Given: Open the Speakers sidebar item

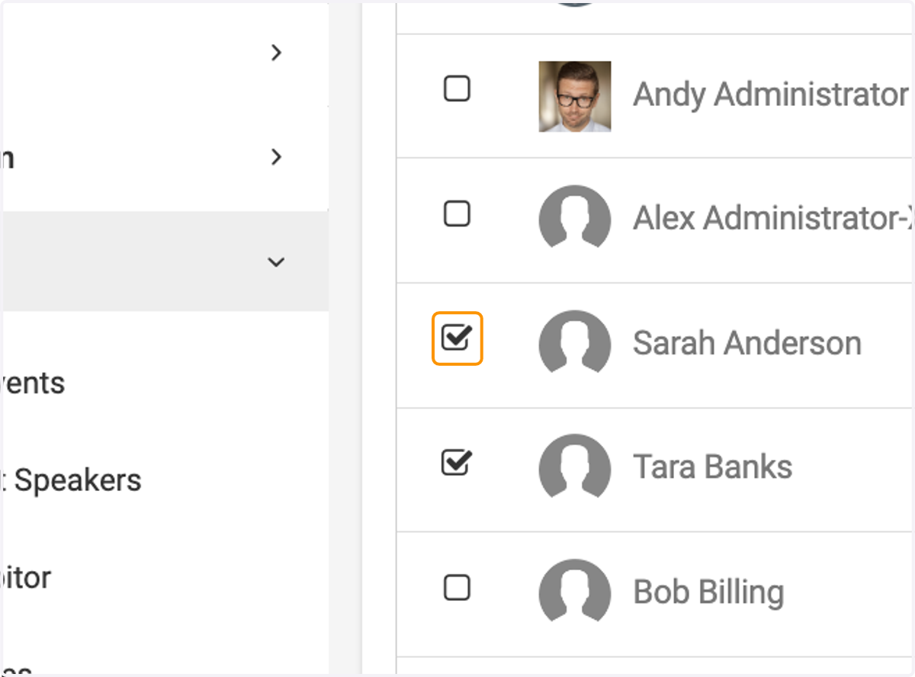Looking at the screenshot, I should tap(72, 480).
